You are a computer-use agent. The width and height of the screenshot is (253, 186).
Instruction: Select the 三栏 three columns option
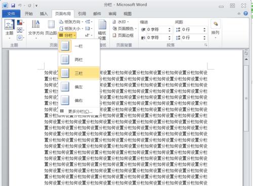point(79,73)
